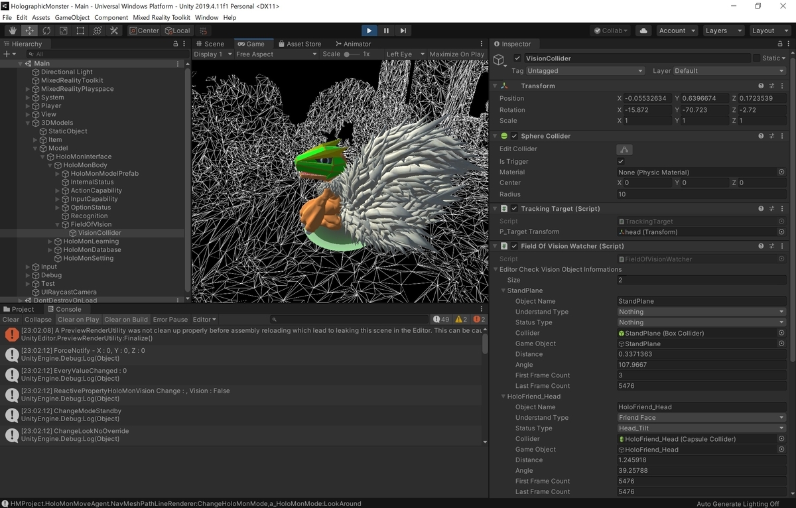Select the Move tool in toolbar
Viewport: 796px width, 508px height.
pyautogui.click(x=30, y=31)
